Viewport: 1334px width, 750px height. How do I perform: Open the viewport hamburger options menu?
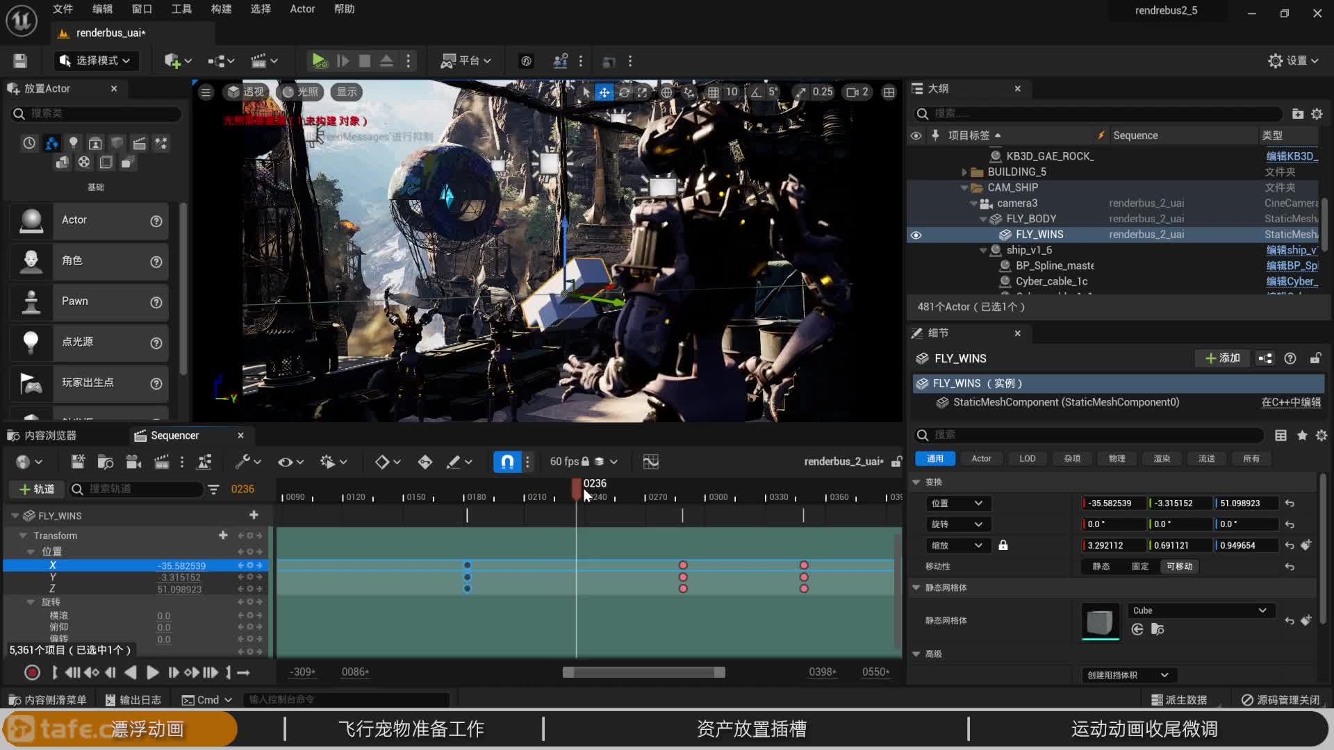[x=206, y=92]
